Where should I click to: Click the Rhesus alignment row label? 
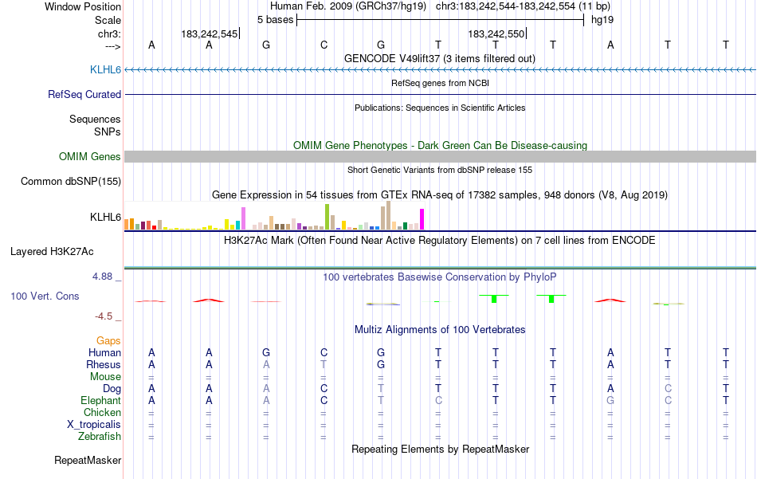pos(104,364)
